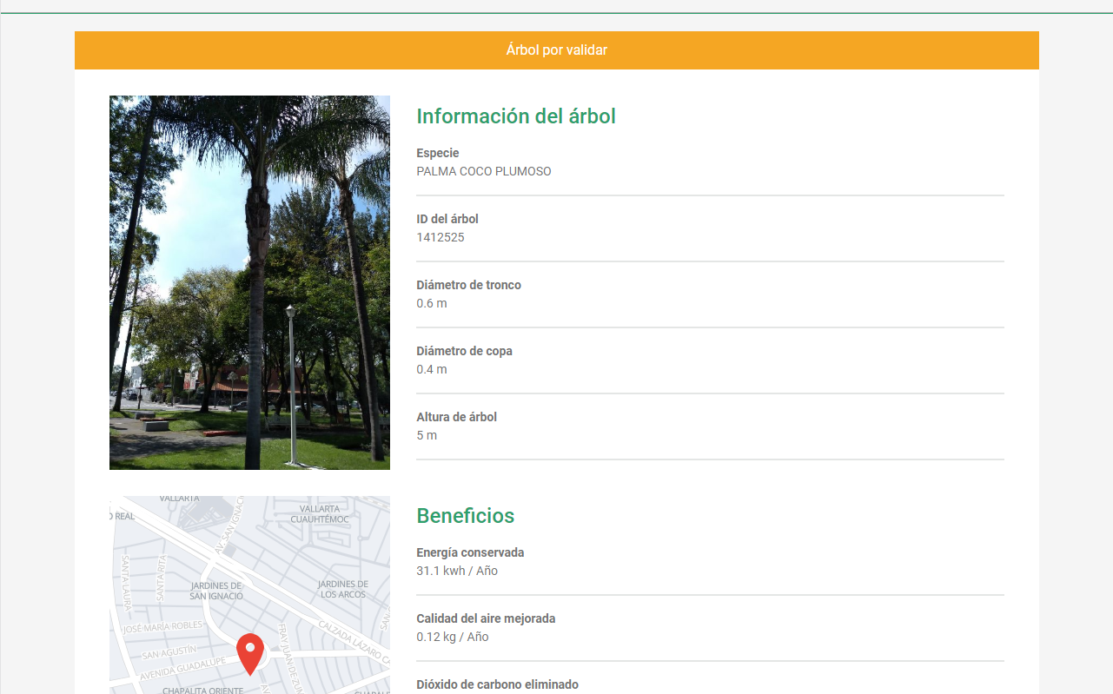Click 'JOSÉ MARÍA ROBLES' street label on map
This screenshot has width=1113, height=694.
click(x=162, y=627)
